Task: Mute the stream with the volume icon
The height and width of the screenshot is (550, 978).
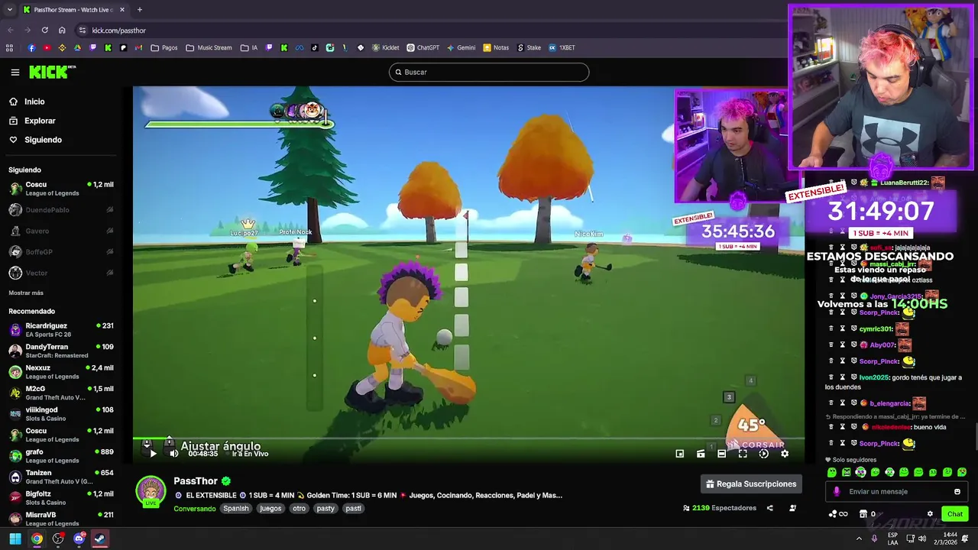Action: click(x=173, y=454)
